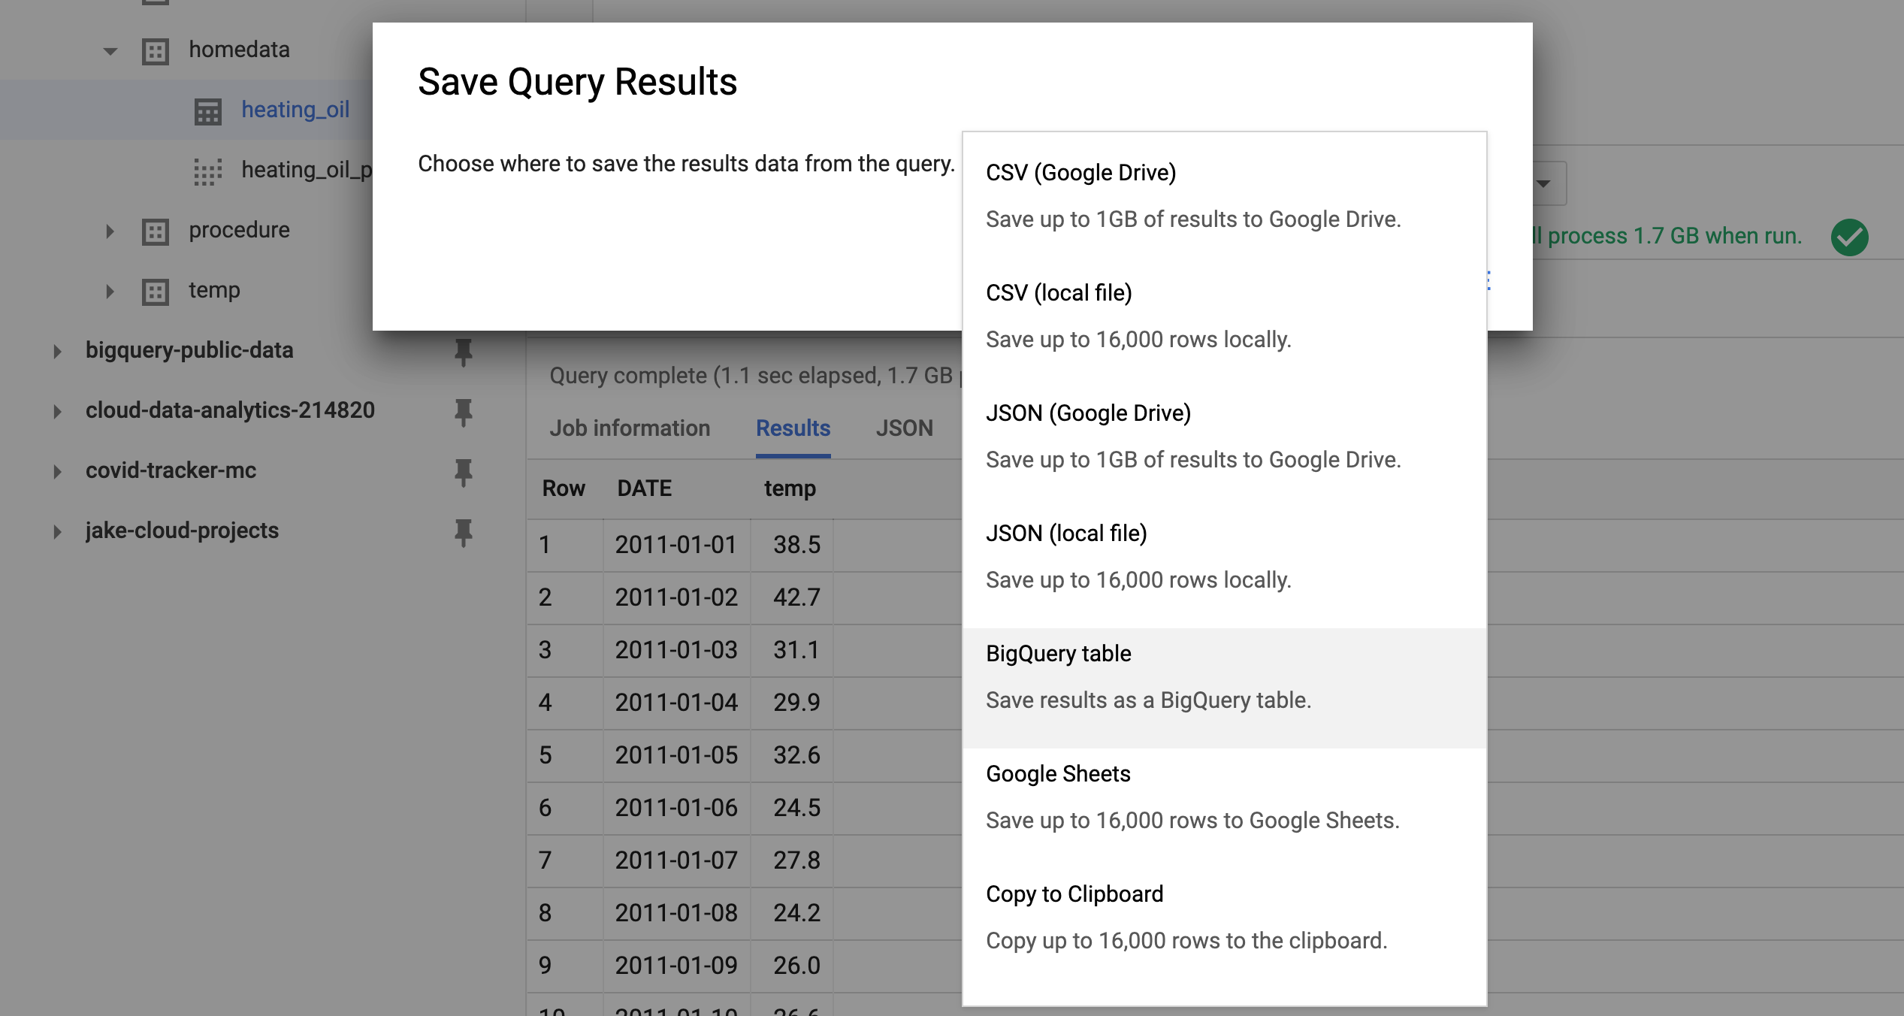Unpin bigquery-public-data project
This screenshot has height=1016, width=1904.
pyautogui.click(x=464, y=352)
